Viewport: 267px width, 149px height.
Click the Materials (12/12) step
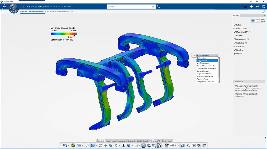243,32
